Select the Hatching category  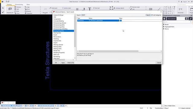pyautogui.click(x=56, y=39)
